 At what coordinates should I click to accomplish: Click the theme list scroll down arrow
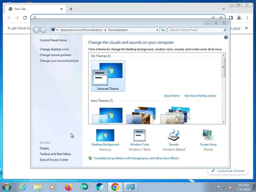(x=223, y=122)
